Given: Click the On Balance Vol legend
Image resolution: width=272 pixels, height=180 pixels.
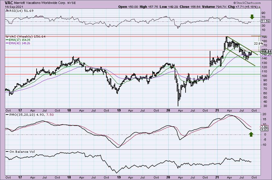Looking at the screenshot, I should pos(20,152).
